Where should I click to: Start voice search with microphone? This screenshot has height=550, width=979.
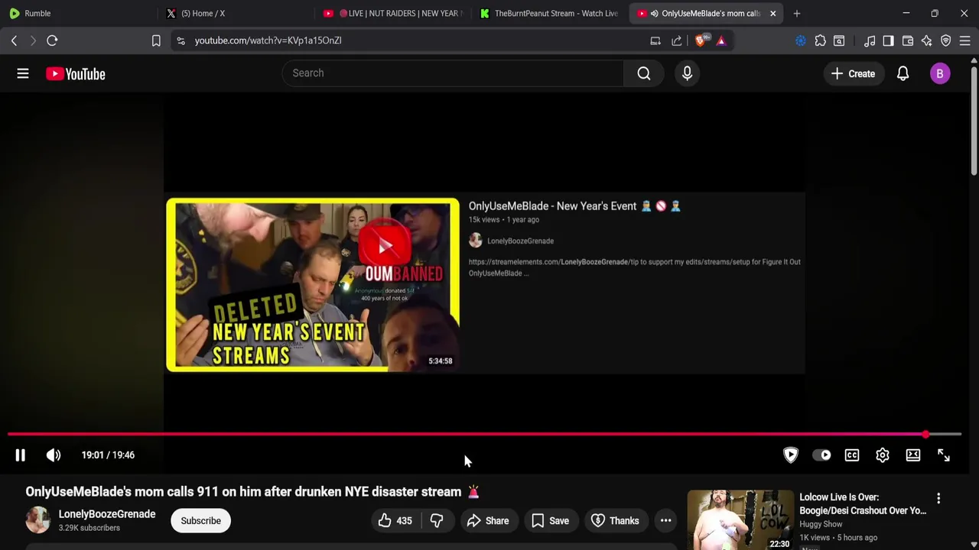pyautogui.click(x=687, y=73)
